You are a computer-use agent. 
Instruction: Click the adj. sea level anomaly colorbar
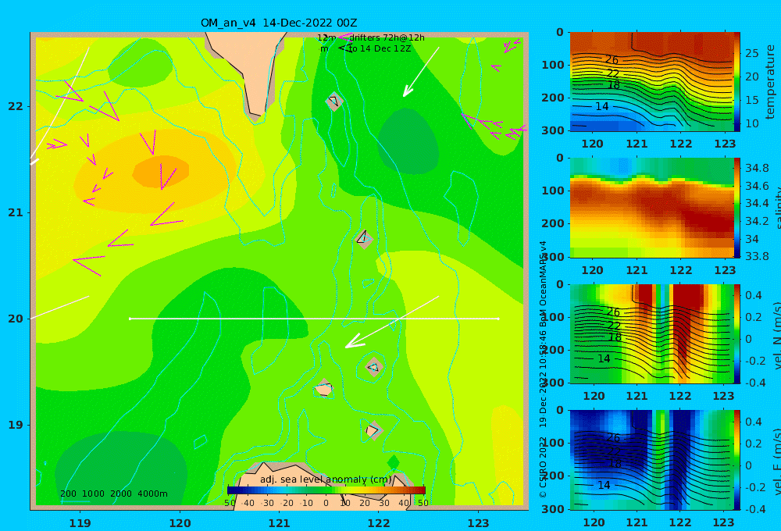(326, 490)
